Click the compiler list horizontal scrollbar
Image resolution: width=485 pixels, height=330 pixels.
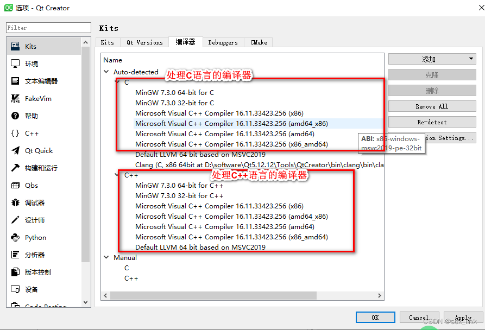point(213,295)
